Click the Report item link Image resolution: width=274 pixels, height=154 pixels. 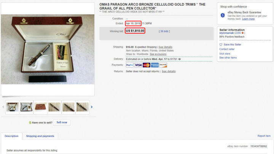coord(264,136)
